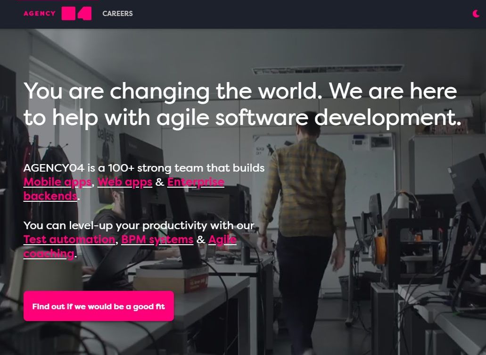This screenshot has width=486, height=355.
Task: Open the Test automation link
Action: coord(69,239)
